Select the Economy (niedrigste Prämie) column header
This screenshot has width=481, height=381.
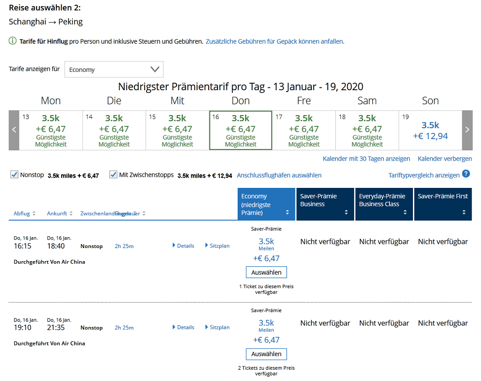pos(266,204)
